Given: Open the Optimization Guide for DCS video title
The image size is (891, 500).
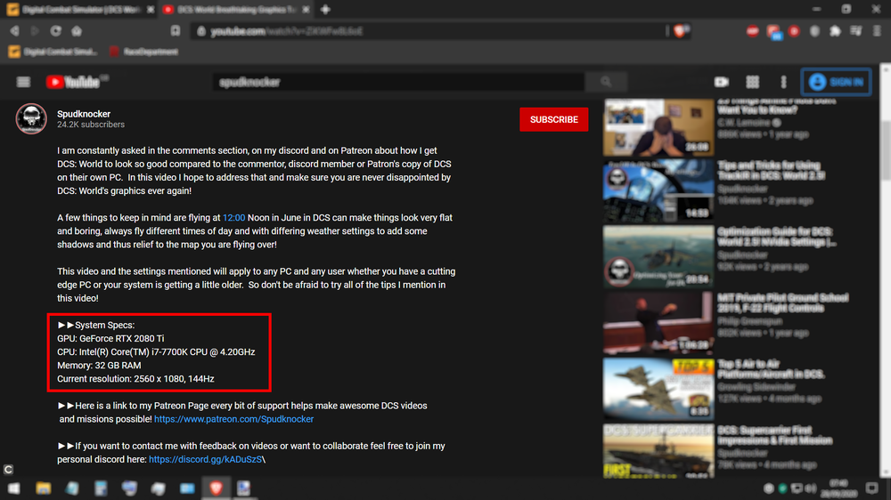Looking at the screenshot, I should (776, 237).
